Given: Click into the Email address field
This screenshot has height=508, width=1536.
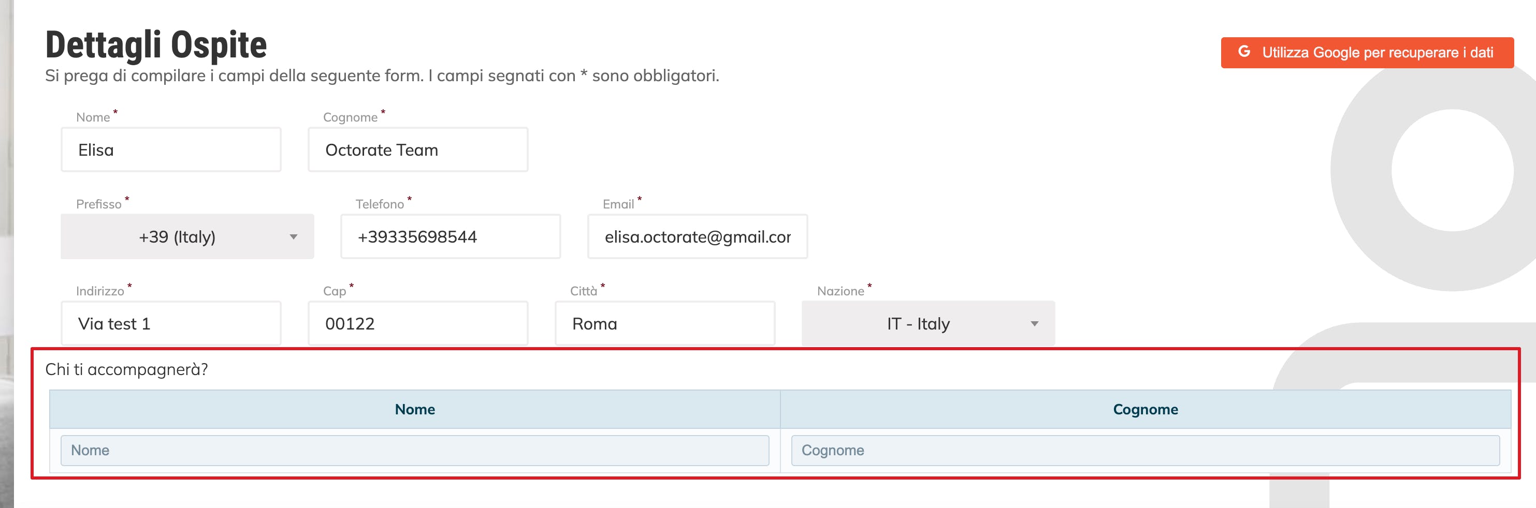Looking at the screenshot, I should click(x=697, y=237).
